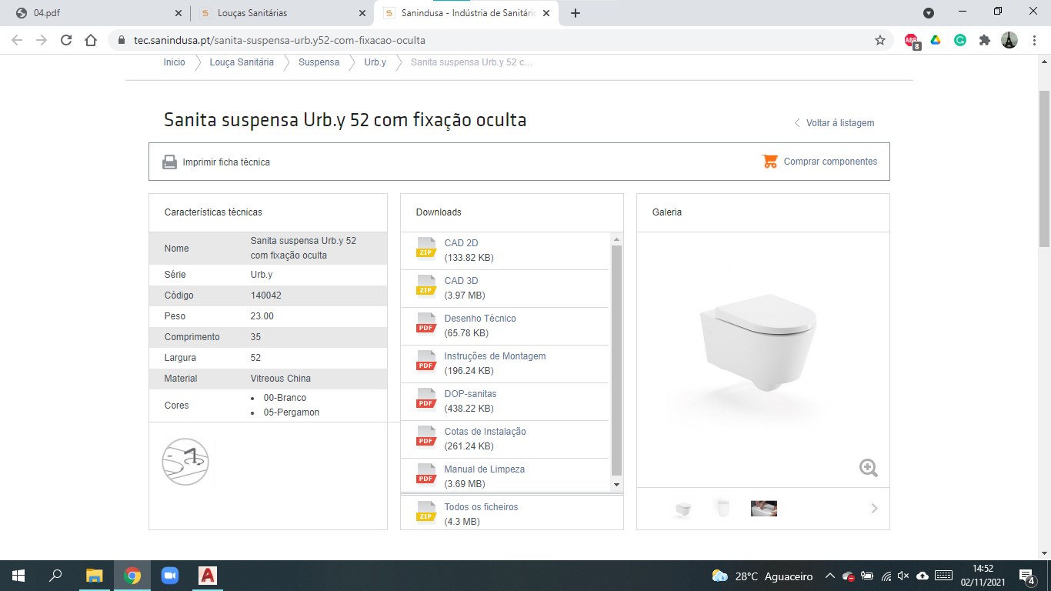
Task: Click the orange shopping cart icon
Action: pyautogui.click(x=770, y=162)
